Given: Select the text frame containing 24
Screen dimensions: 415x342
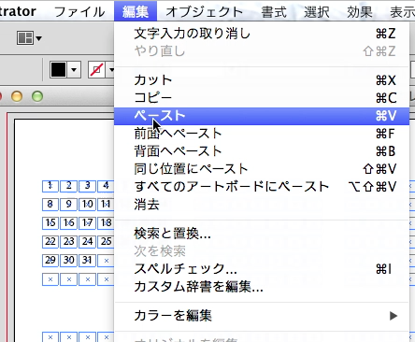Looking at the screenshot, I should [88, 242].
